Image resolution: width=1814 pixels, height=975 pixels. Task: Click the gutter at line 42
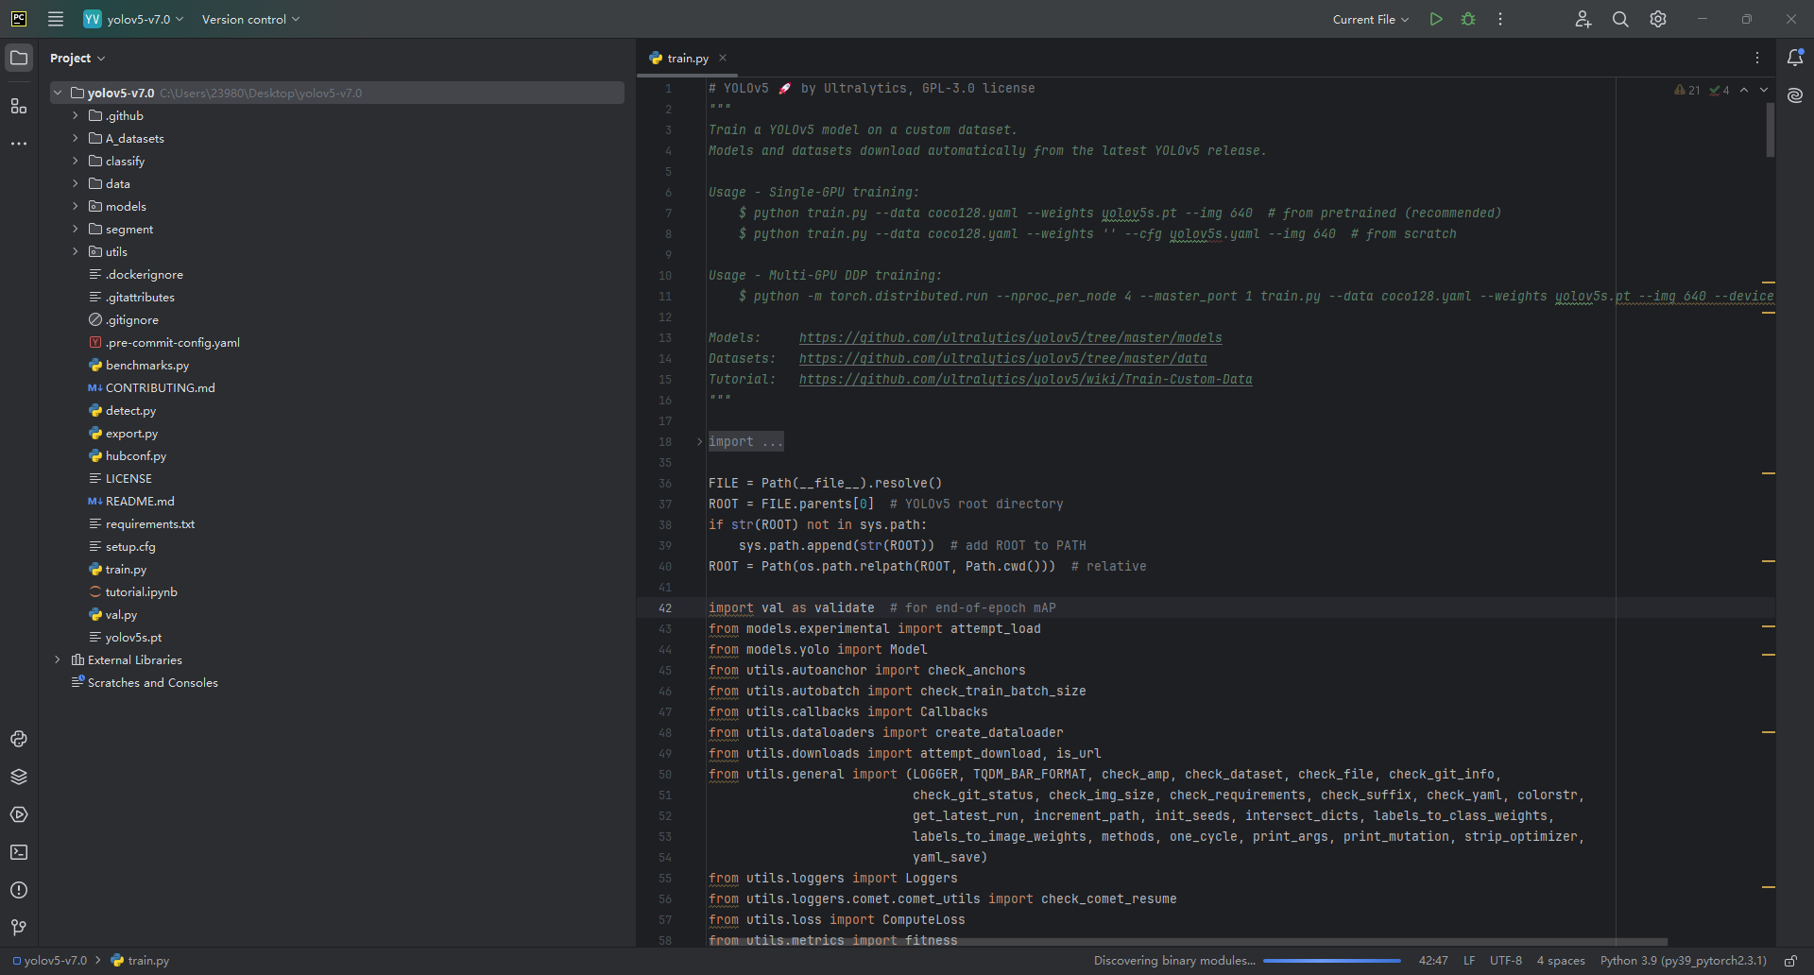[x=665, y=607]
